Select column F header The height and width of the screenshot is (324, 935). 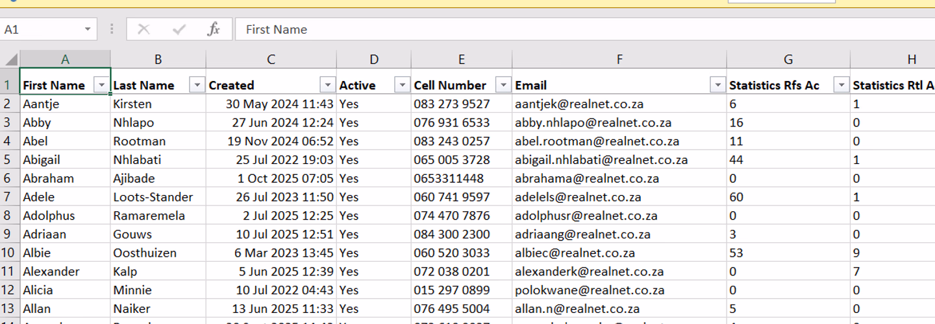(x=619, y=60)
